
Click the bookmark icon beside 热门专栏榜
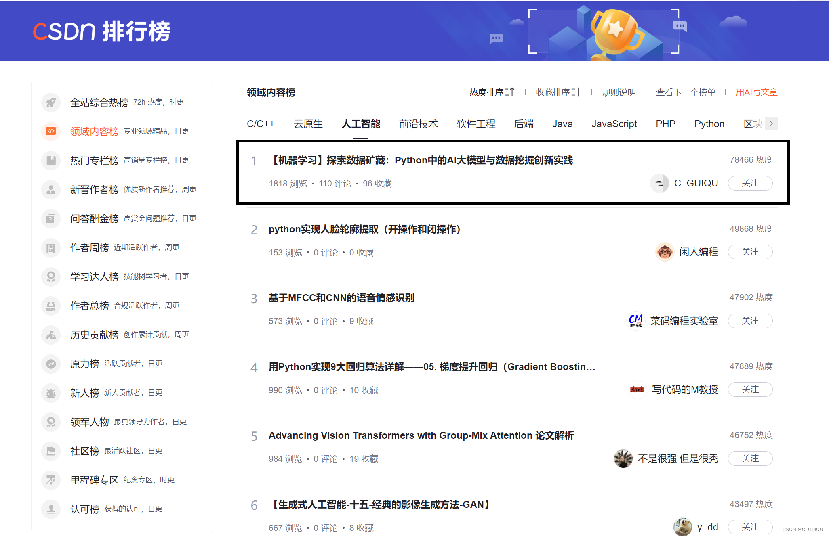pos(51,160)
